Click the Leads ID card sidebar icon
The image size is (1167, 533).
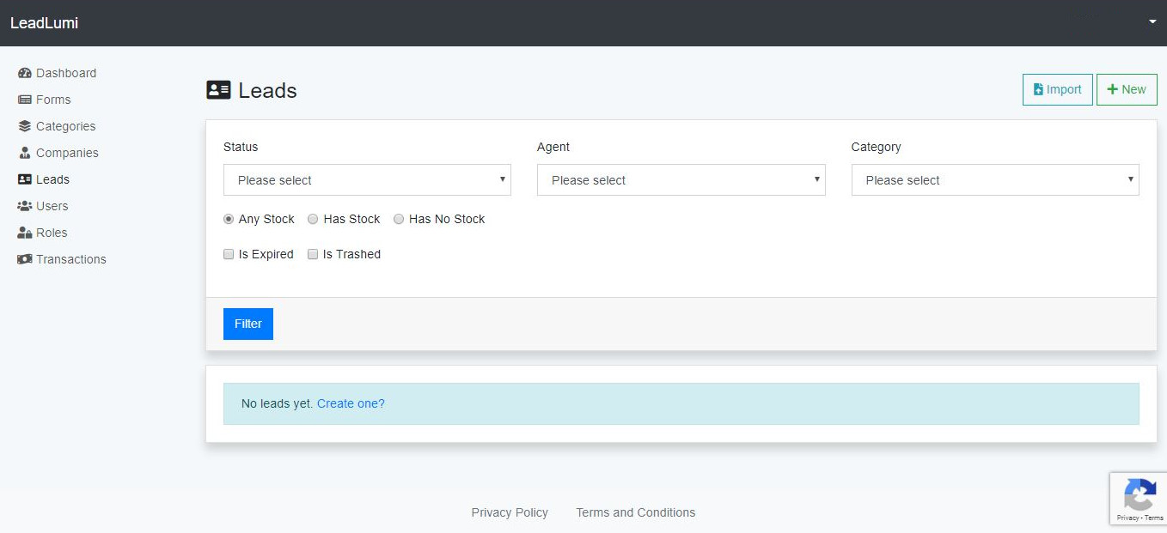click(24, 179)
